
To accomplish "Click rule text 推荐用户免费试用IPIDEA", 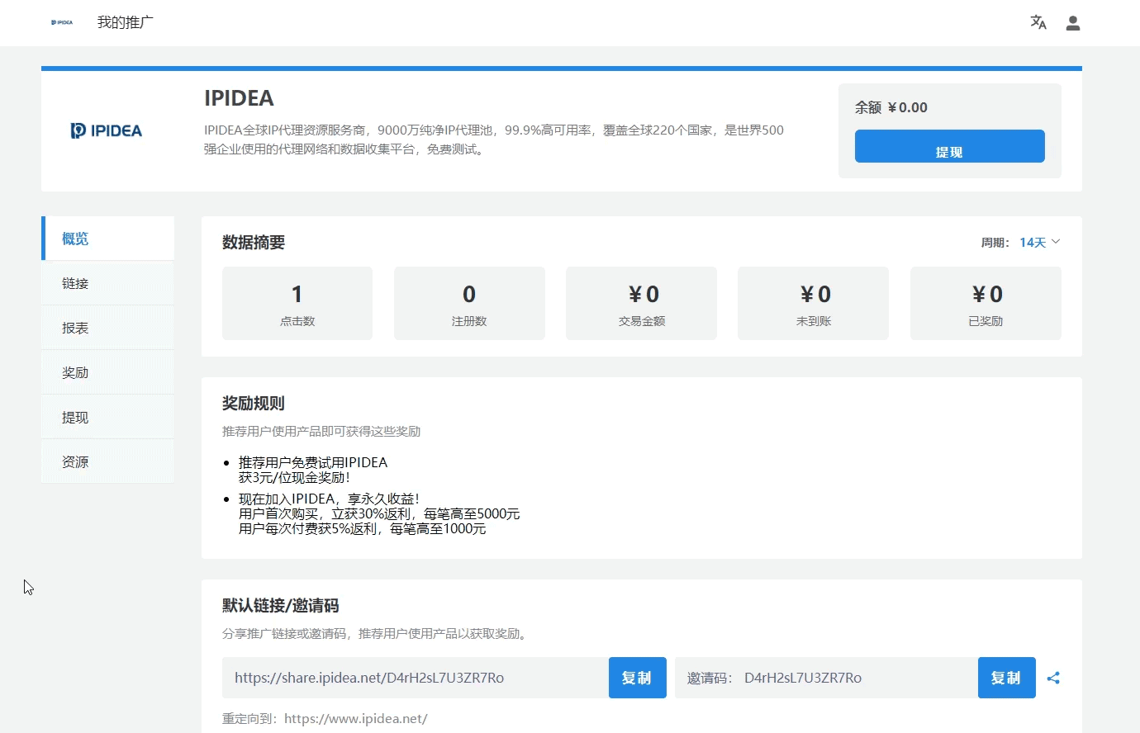I will click(313, 462).
